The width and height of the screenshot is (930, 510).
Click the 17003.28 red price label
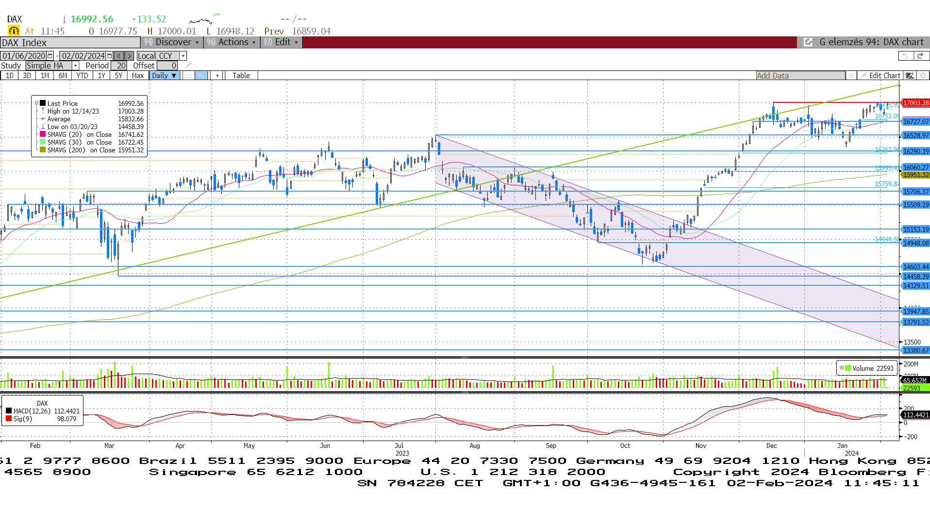(915, 103)
